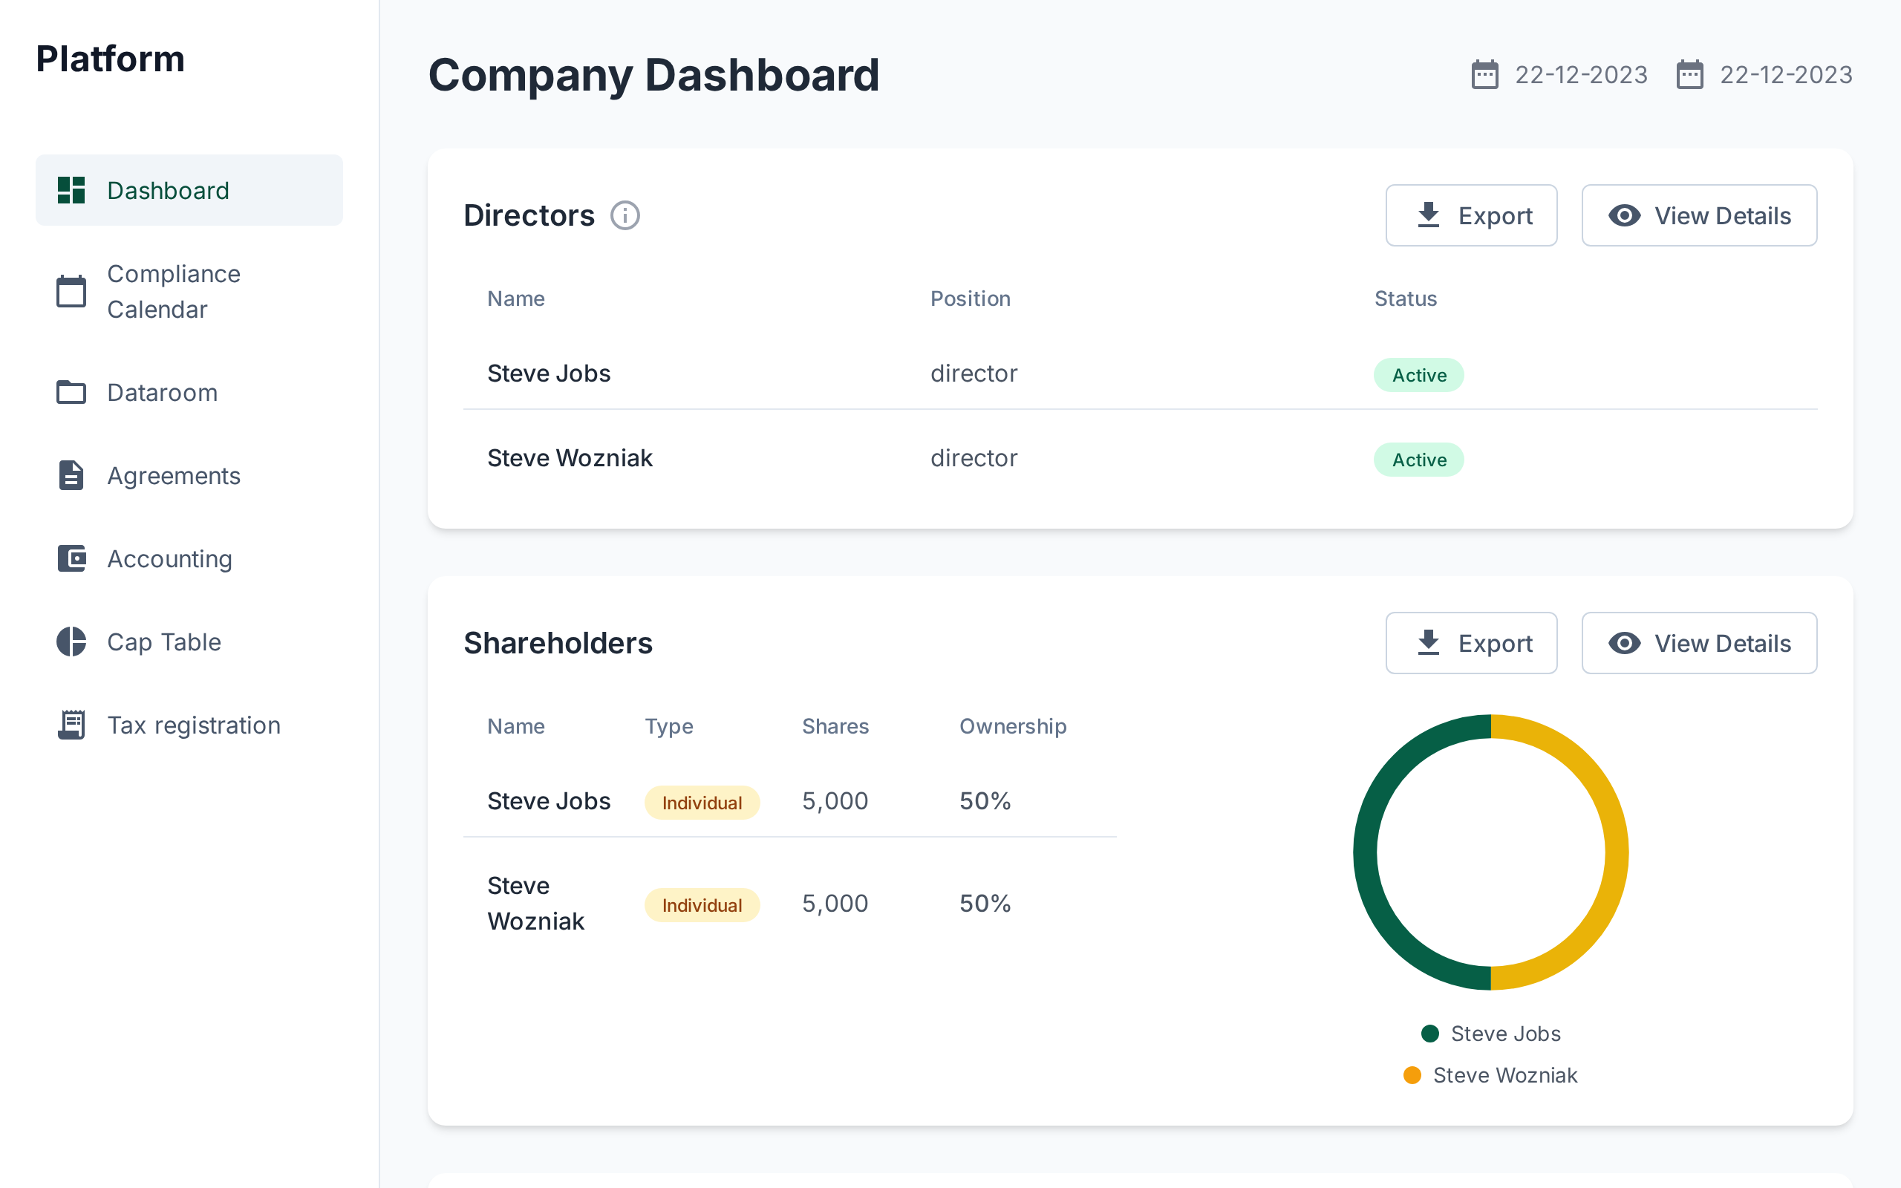Image resolution: width=1901 pixels, height=1188 pixels.
Task: Click the Agreements document icon
Action: tap(71, 475)
